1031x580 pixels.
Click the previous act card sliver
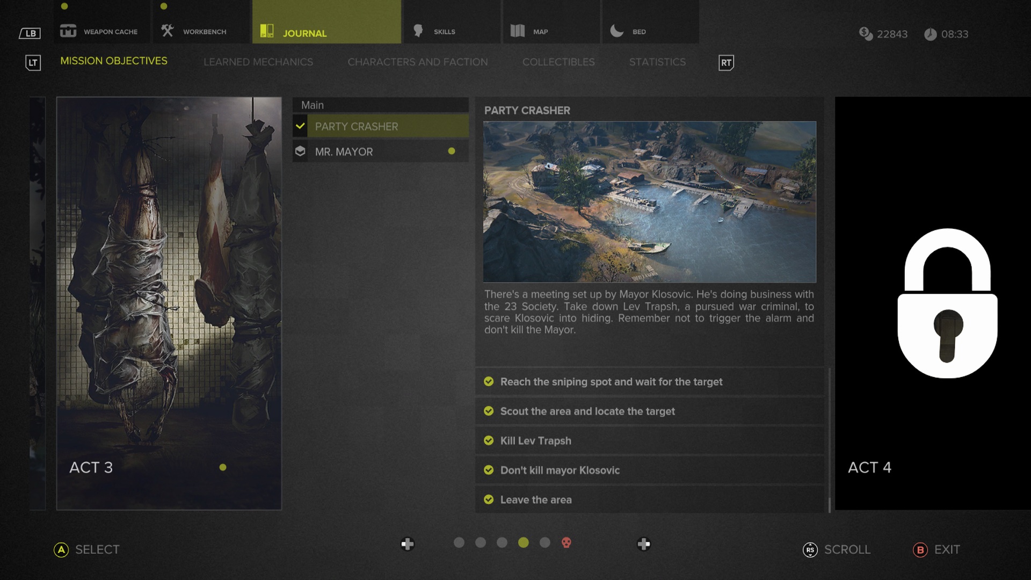pos(38,303)
